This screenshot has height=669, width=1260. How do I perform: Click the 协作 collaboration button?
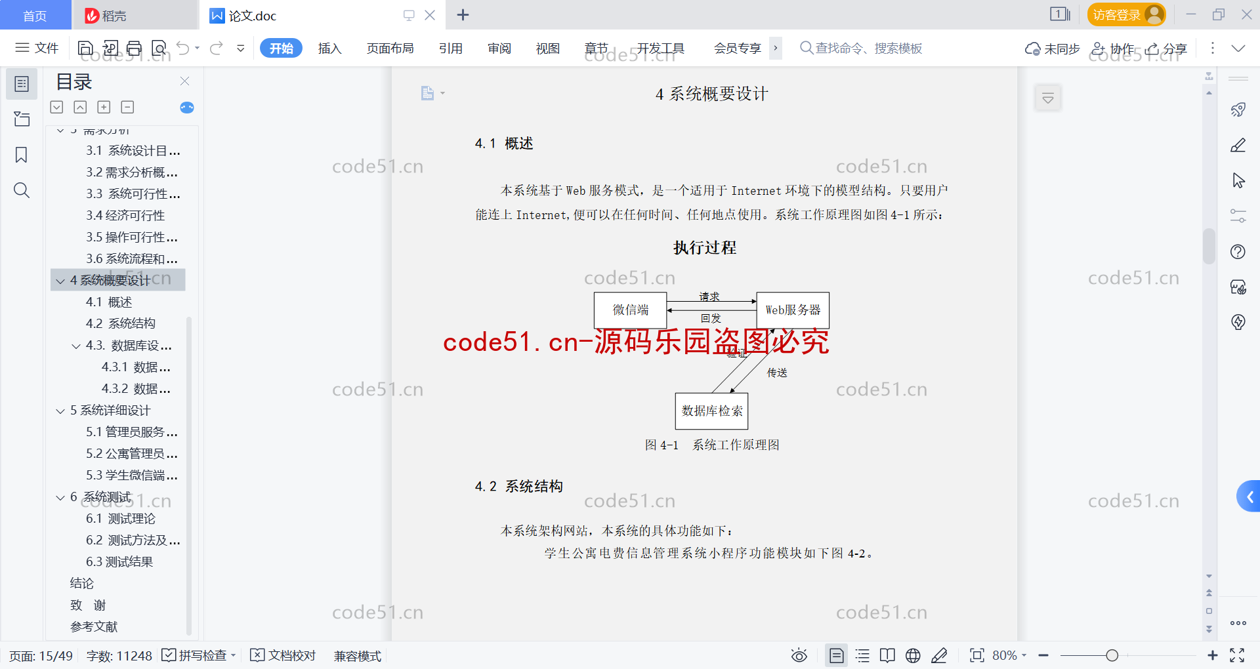[1113, 49]
